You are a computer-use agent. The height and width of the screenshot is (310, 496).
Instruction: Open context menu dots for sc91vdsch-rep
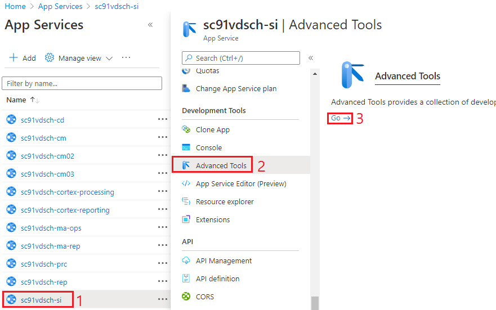click(163, 281)
